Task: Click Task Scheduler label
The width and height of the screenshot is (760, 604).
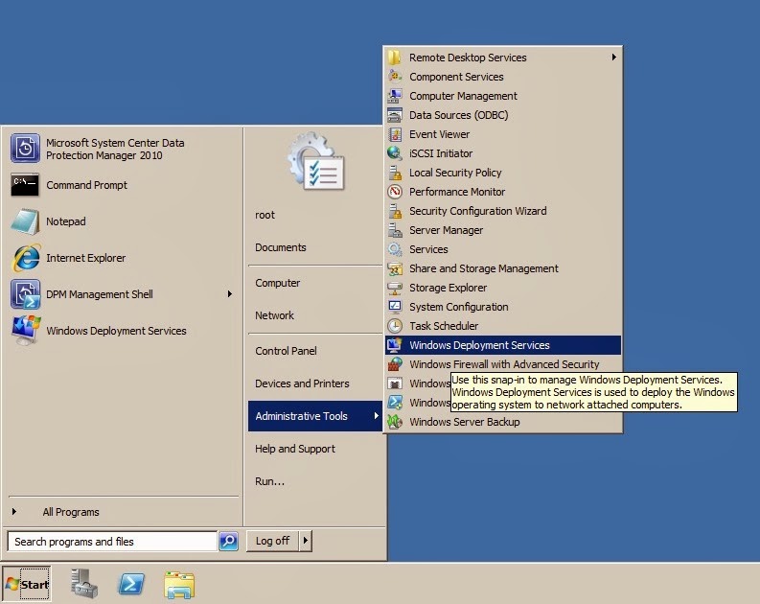Action: (444, 326)
